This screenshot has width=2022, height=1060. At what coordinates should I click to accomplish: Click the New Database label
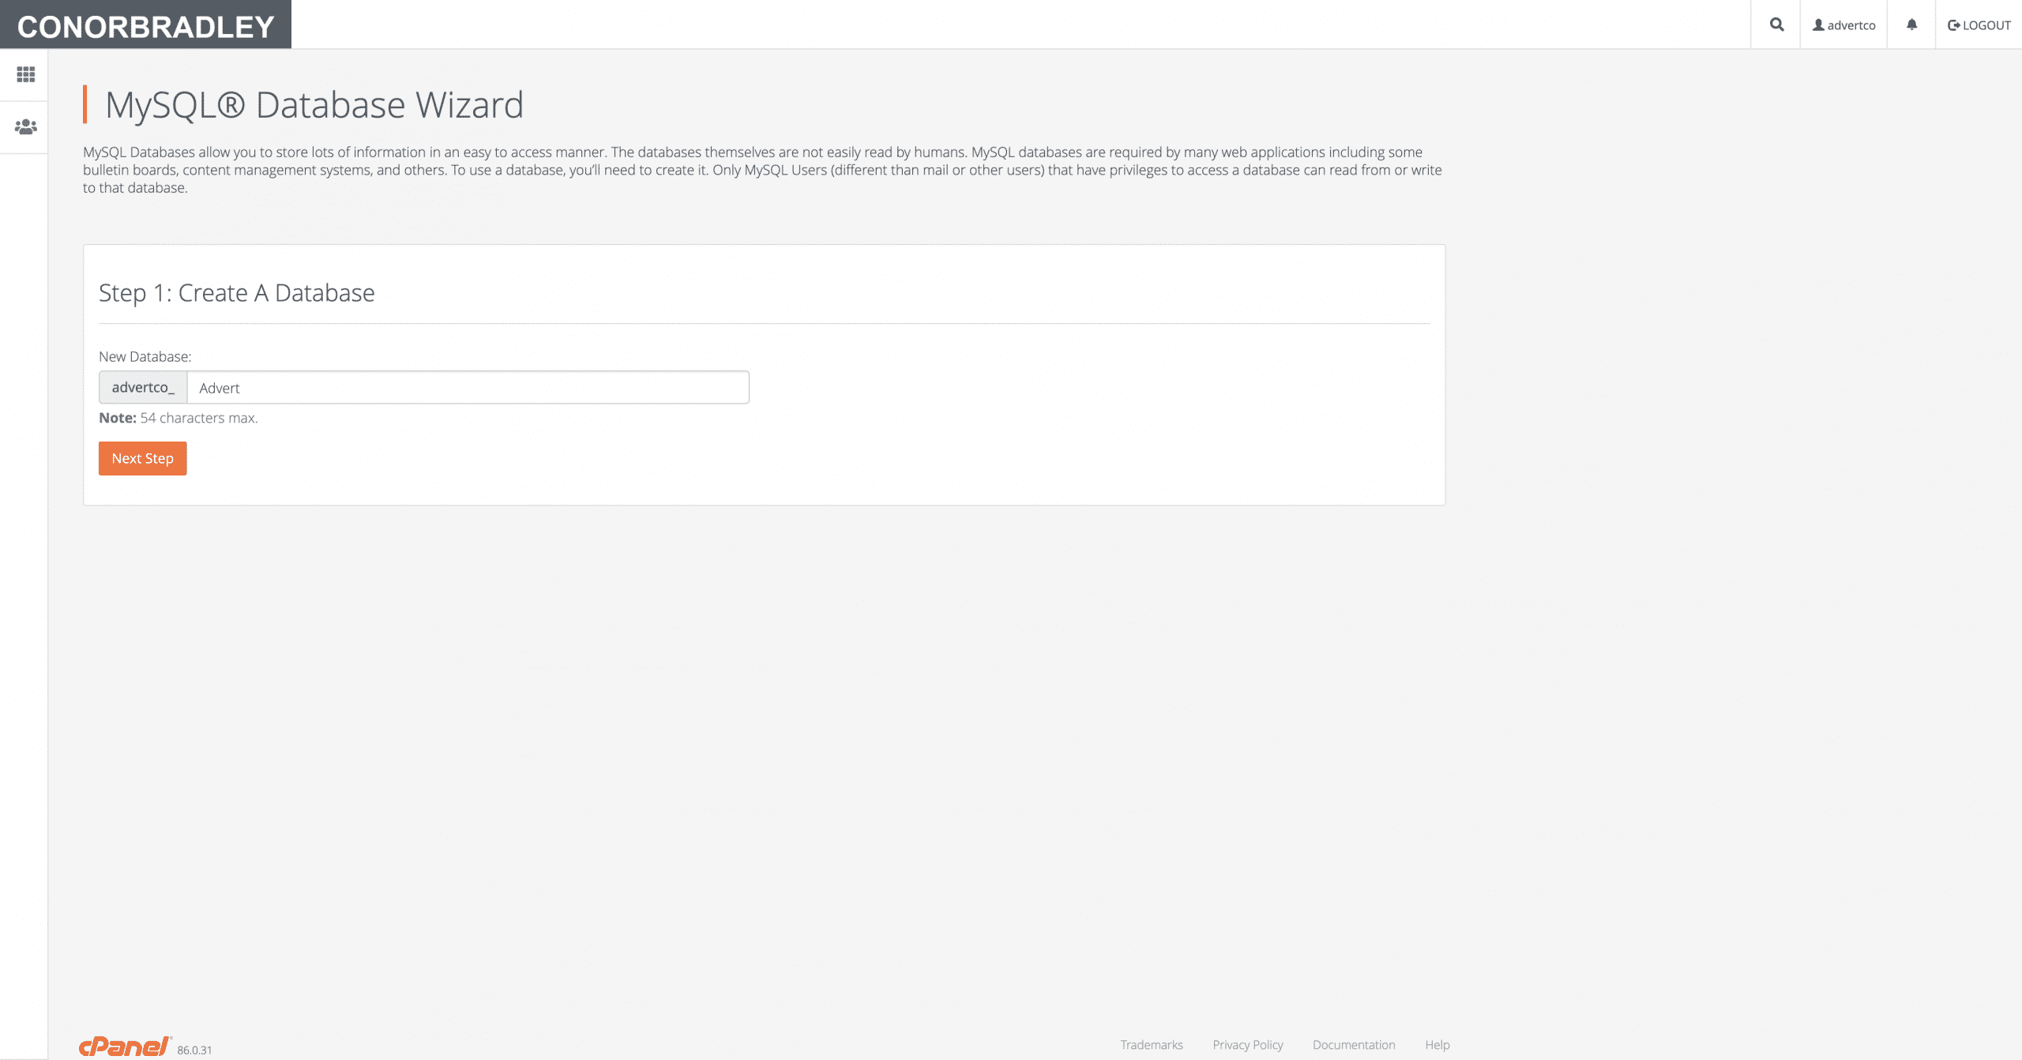coord(145,356)
